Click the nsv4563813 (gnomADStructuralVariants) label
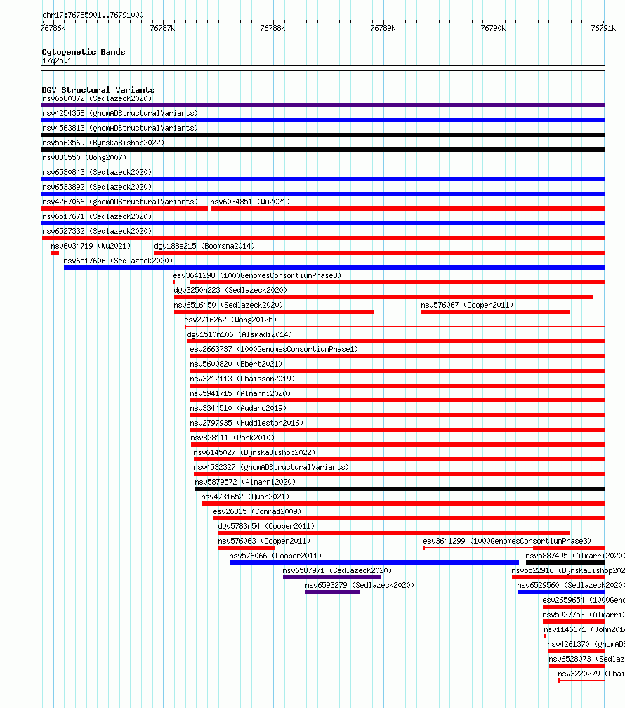This screenshot has width=625, height=708. [x=120, y=129]
